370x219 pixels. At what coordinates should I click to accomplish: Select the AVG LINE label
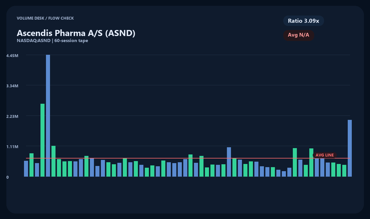click(x=325, y=155)
